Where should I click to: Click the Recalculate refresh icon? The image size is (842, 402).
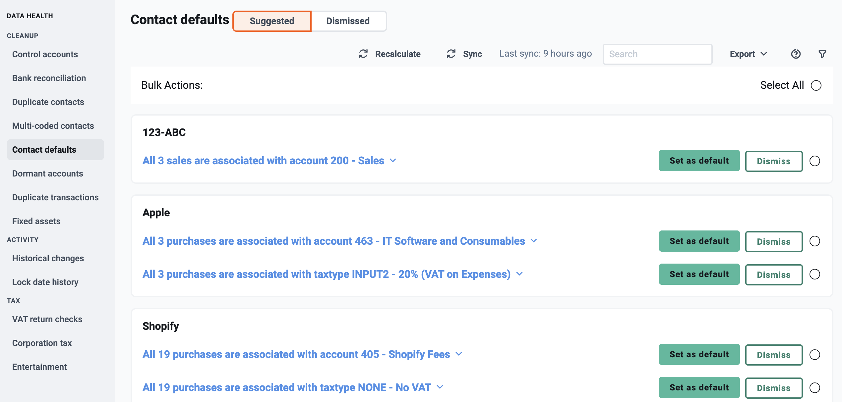click(363, 54)
